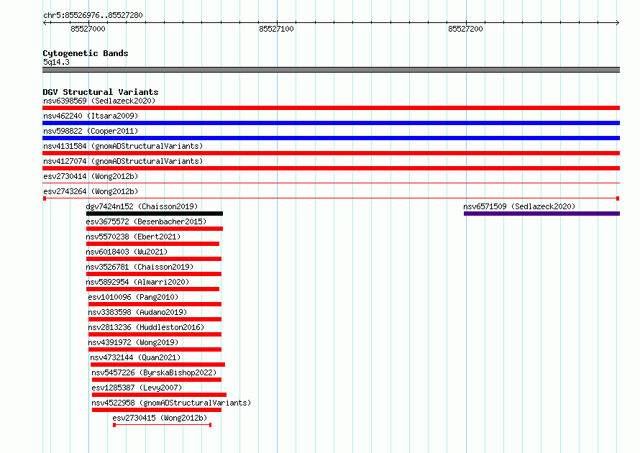
Task: Click the 5q14.3 band label
Action: coord(56,62)
